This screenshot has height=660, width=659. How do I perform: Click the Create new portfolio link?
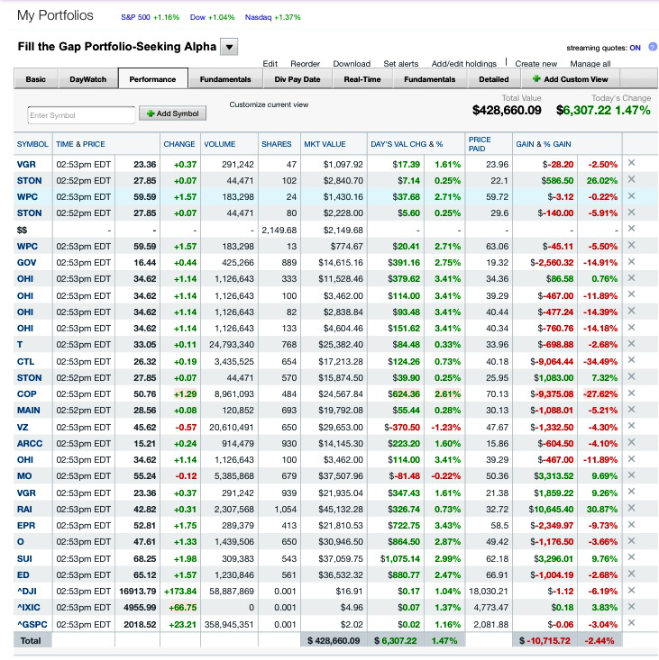[x=536, y=64]
